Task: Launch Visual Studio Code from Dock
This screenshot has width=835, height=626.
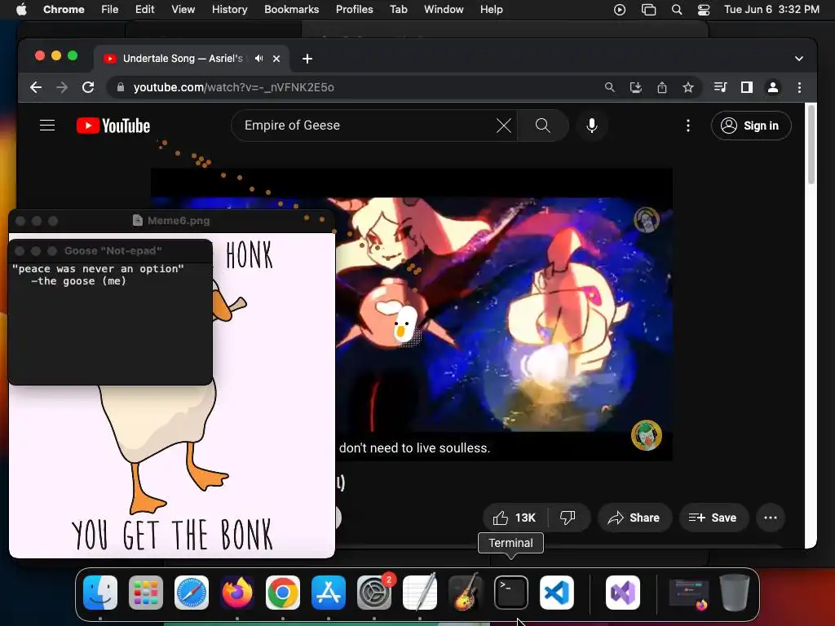Action: pyautogui.click(x=557, y=593)
